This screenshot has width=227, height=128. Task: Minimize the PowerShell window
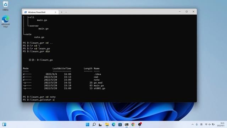pos(180,11)
